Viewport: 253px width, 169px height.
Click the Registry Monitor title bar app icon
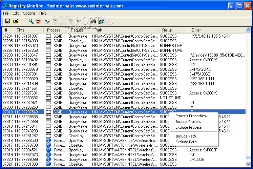point(5,6)
